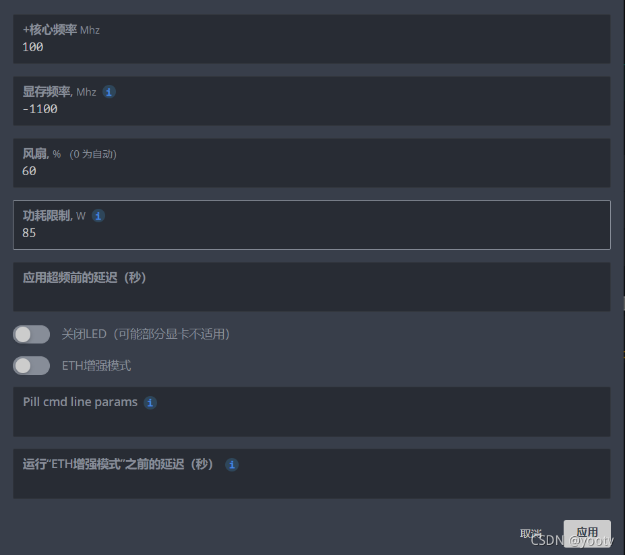Screen dimensions: 625x555
Task: Toggle the 关闭LED switch
Action: click(32, 334)
